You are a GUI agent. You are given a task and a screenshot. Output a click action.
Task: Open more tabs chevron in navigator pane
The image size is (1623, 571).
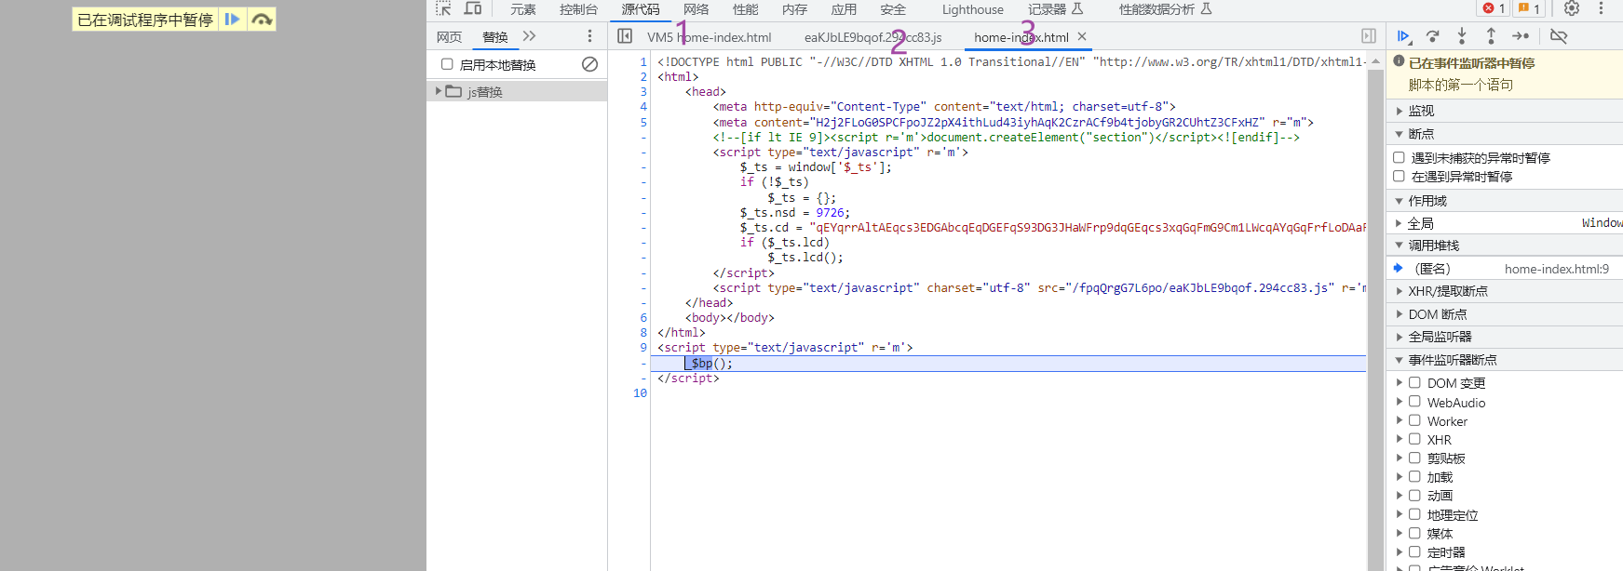pos(530,36)
